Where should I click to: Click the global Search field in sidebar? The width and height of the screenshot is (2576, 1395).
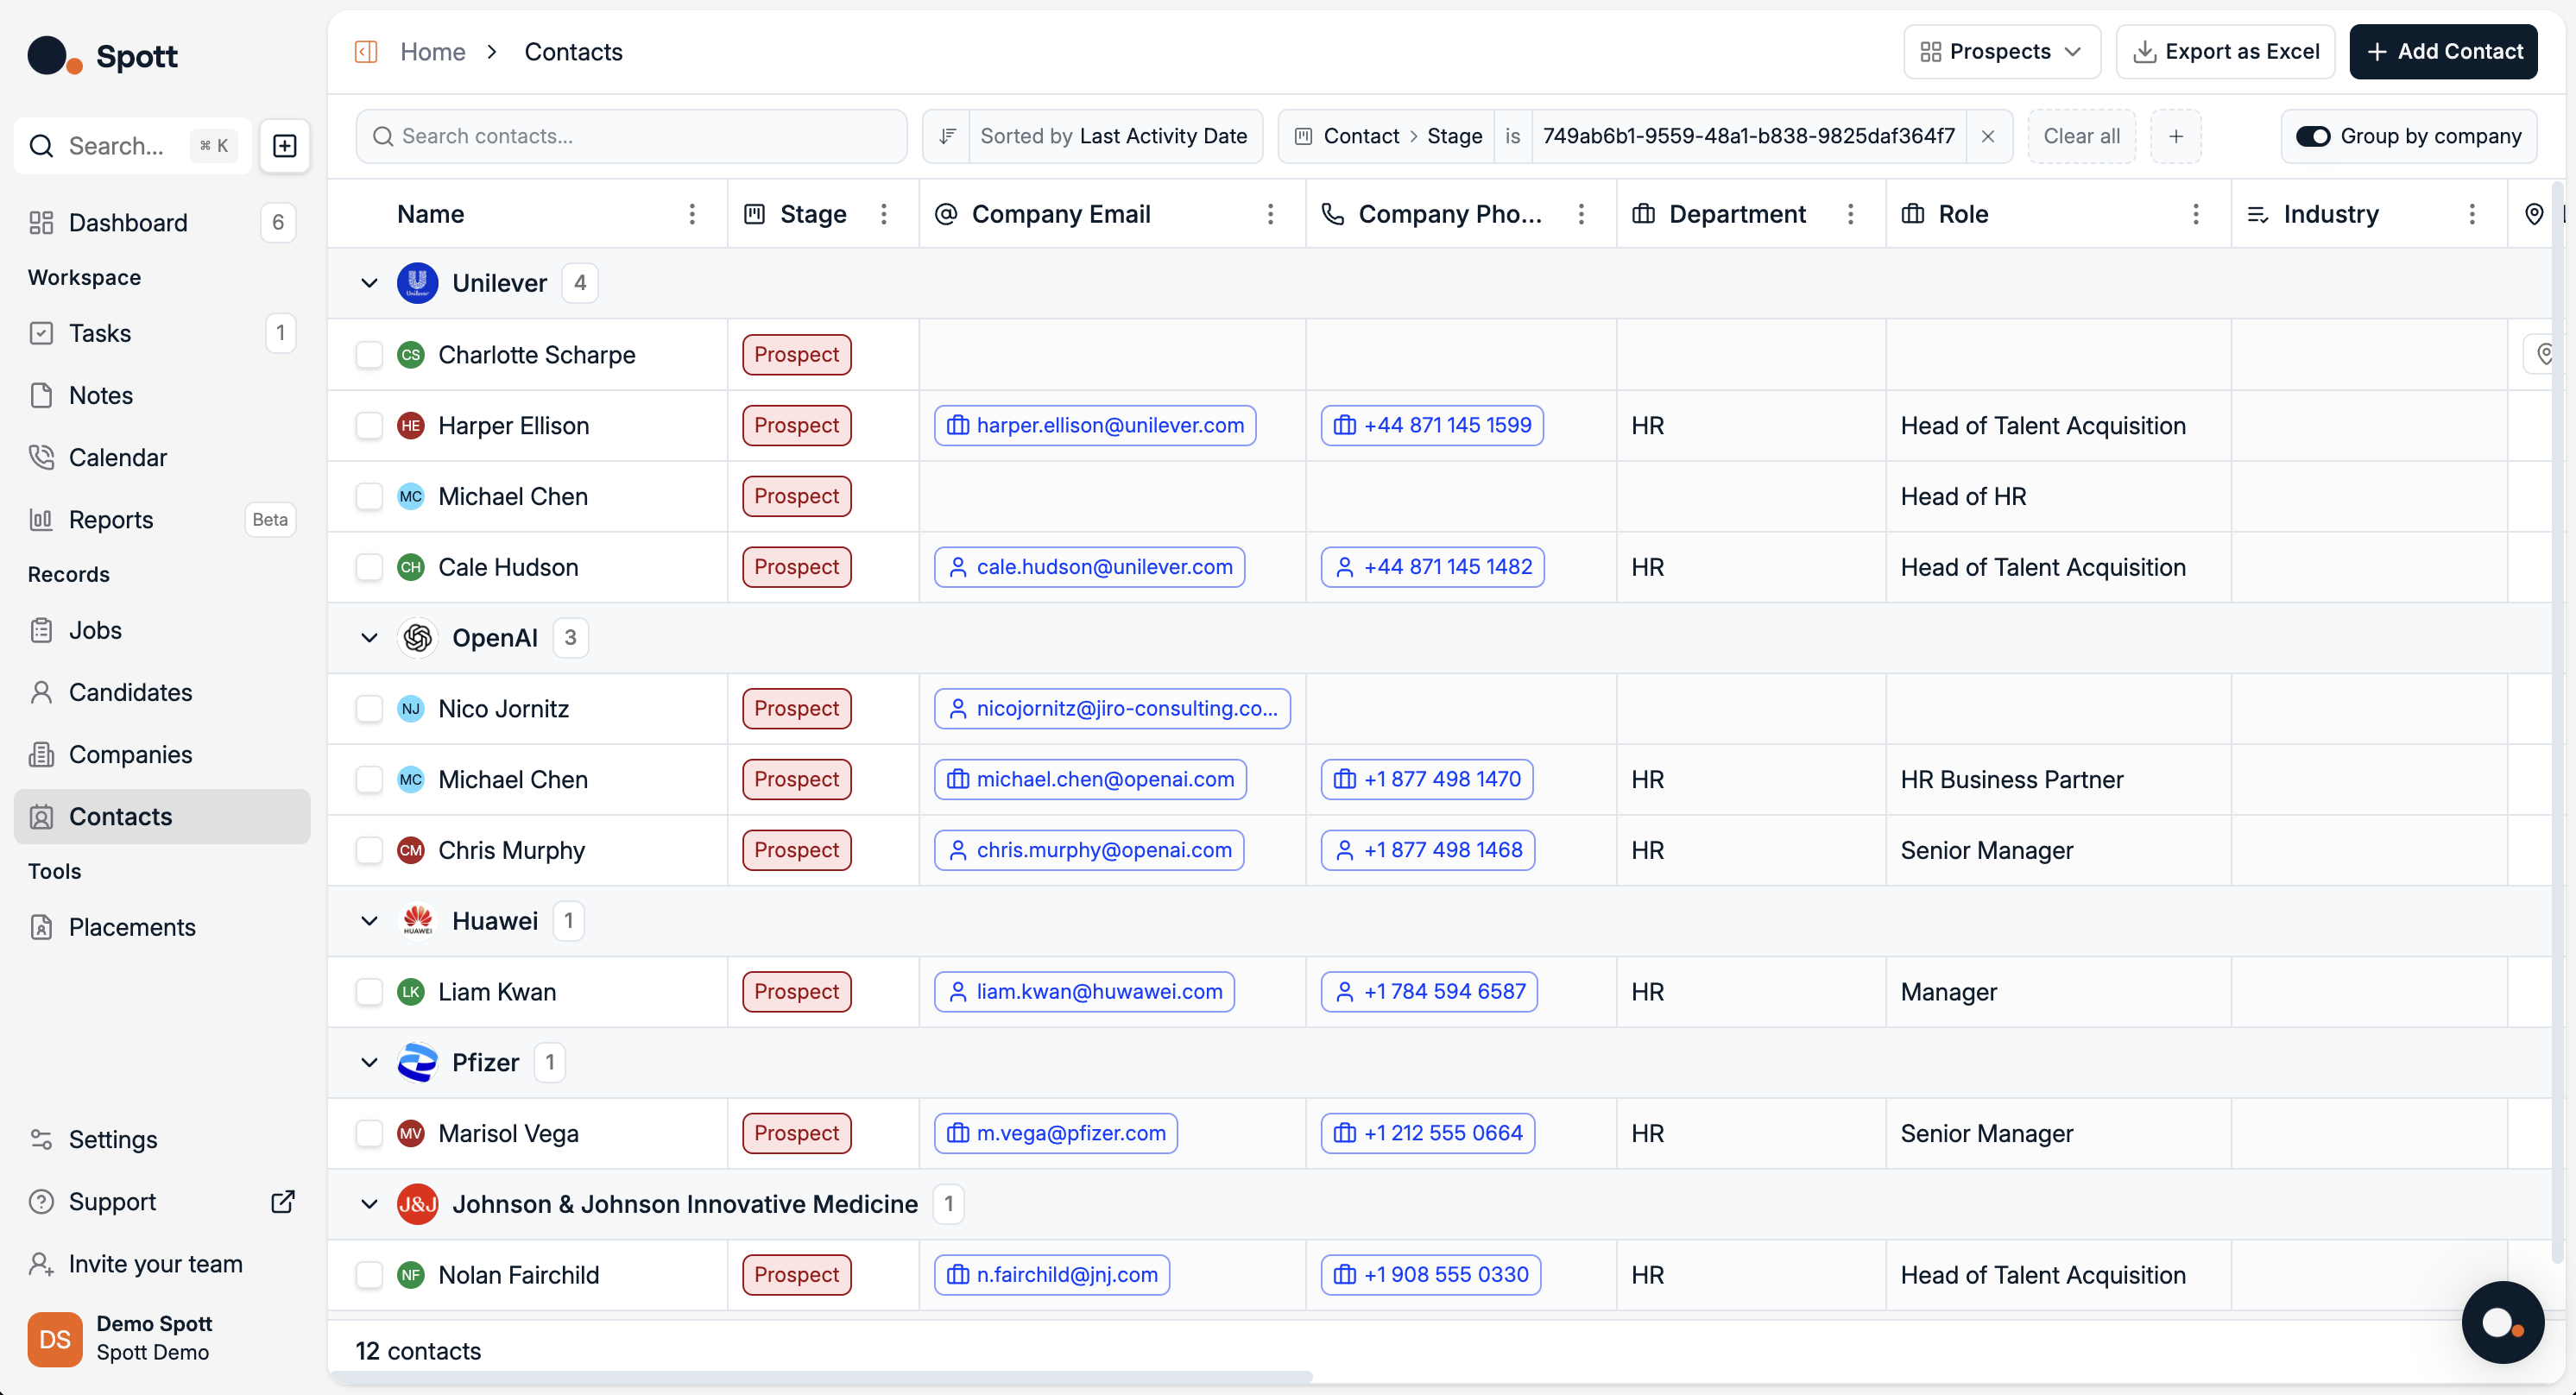[x=132, y=146]
